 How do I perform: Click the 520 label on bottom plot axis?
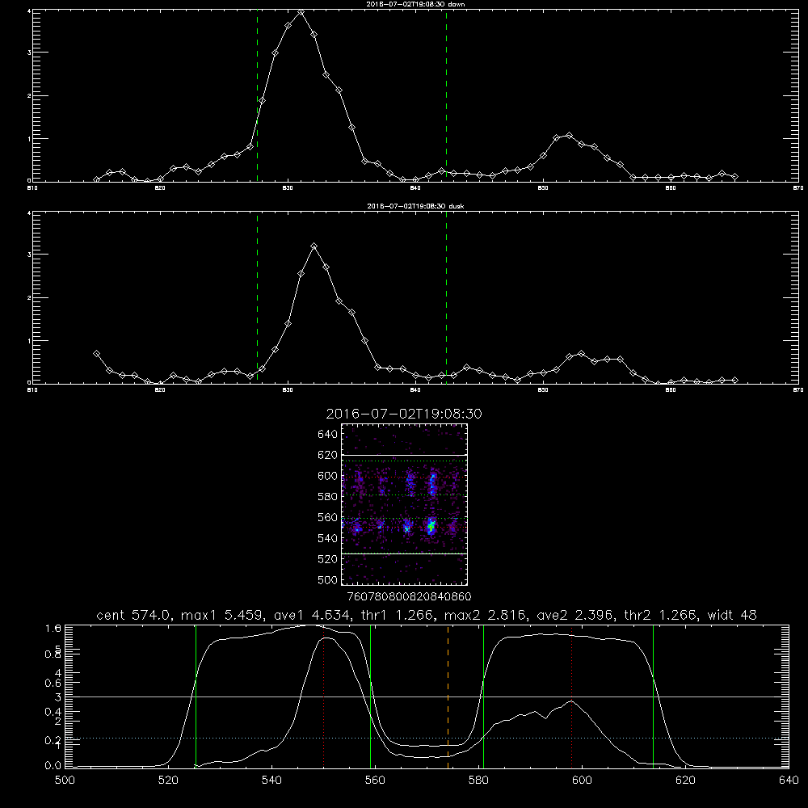coord(168,781)
